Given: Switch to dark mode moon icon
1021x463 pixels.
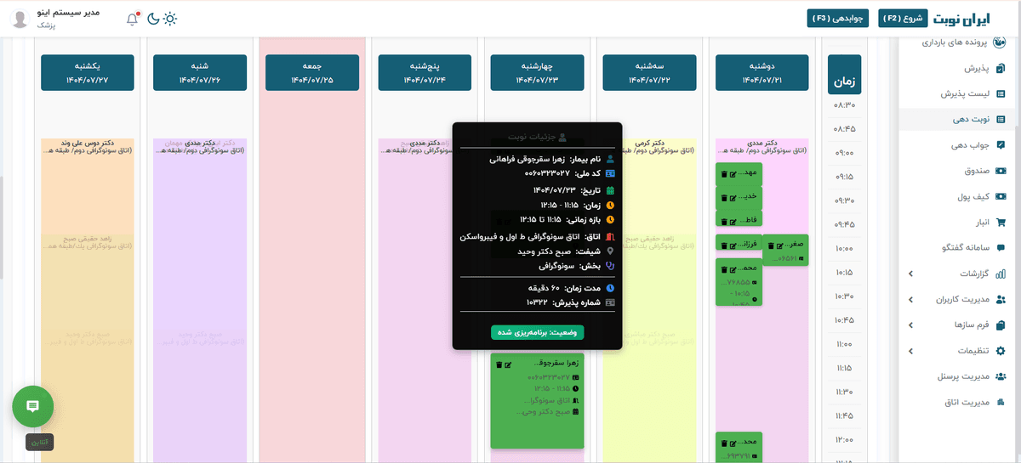Looking at the screenshot, I should point(152,19).
